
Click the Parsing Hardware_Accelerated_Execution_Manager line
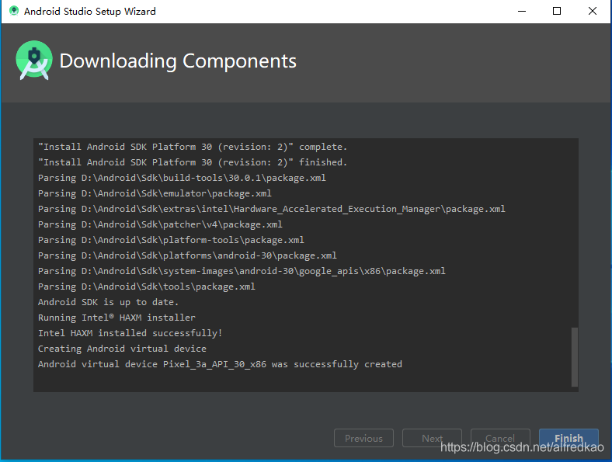[272, 209]
